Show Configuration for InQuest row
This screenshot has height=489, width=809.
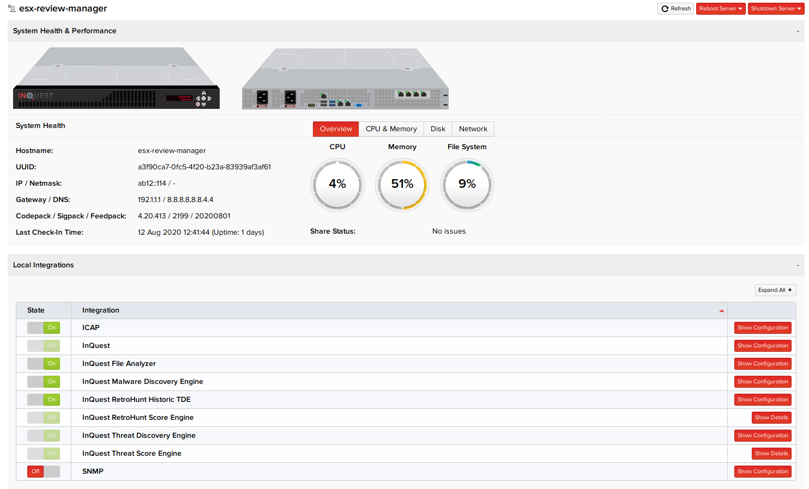coord(763,346)
